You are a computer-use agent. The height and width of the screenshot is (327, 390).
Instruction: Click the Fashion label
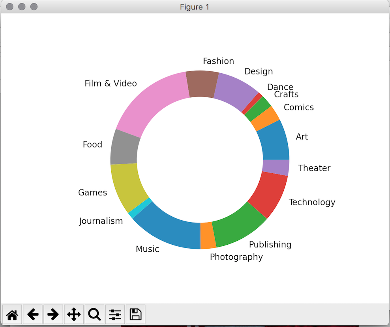pyautogui.click(x=218, y=61)
